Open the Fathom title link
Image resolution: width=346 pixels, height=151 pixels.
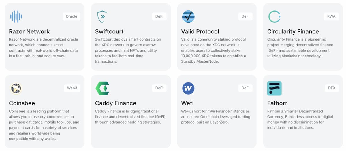(x=277, y=103)
